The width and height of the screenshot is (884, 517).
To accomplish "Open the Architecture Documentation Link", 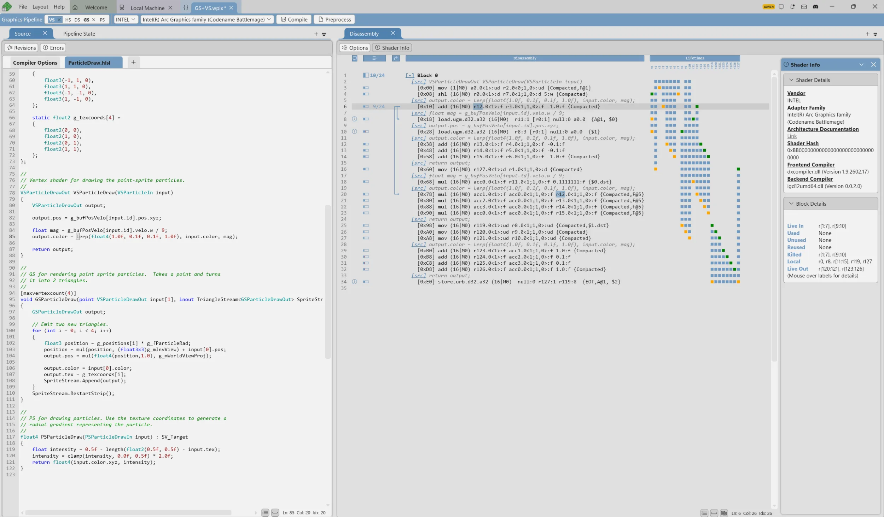I will (x=792, y=136).
